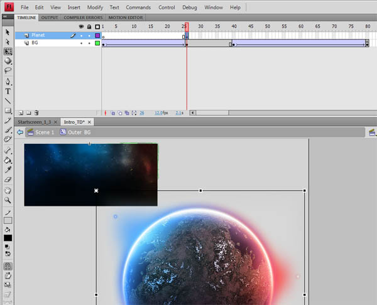Activate the Zoom magnifier tool

[8, 200]
